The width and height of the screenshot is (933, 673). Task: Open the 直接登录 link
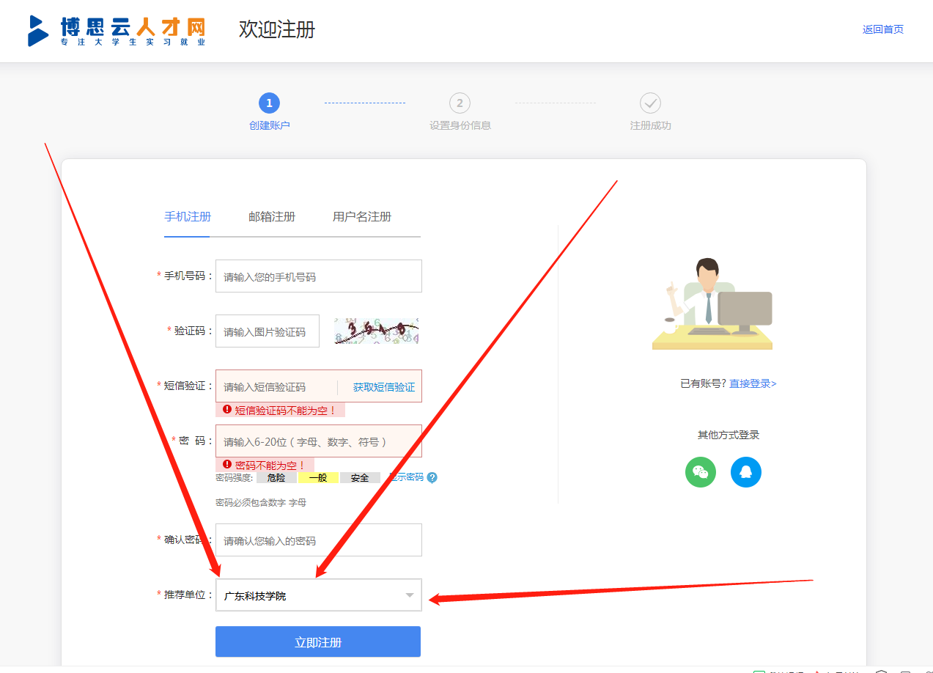[x=753, y=383]
